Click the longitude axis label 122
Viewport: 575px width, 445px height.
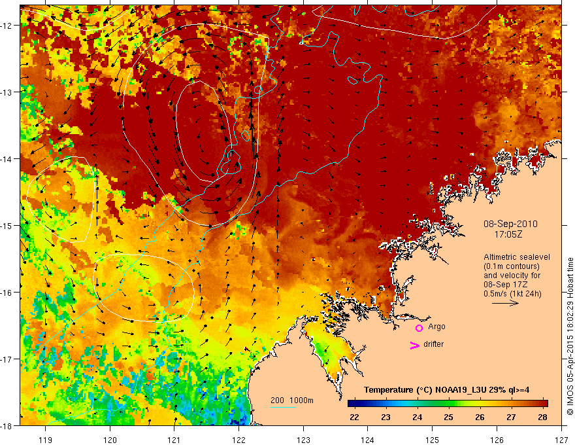coord(238,440)
